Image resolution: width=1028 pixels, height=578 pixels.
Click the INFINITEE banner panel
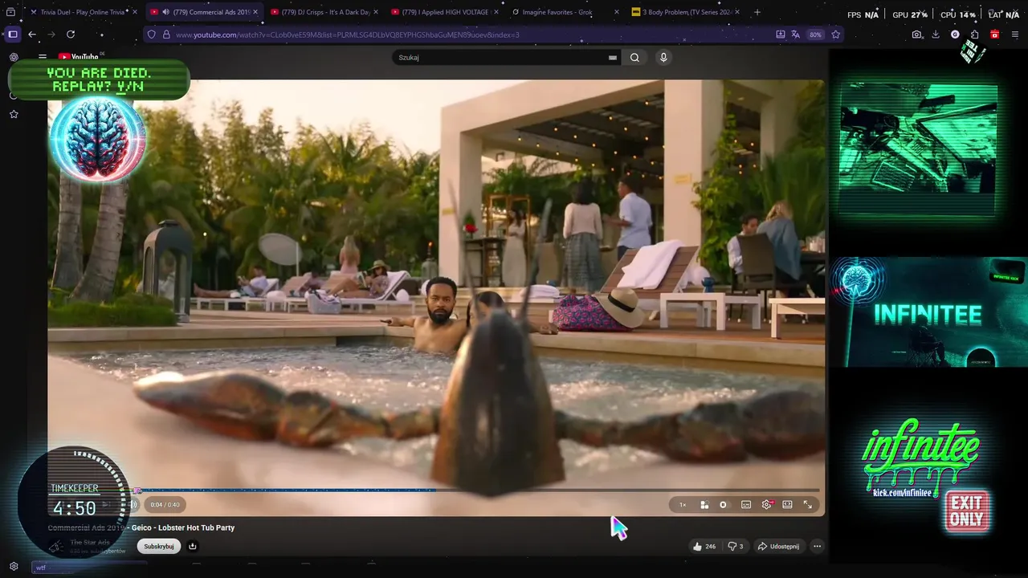click(x=928, y=313)
